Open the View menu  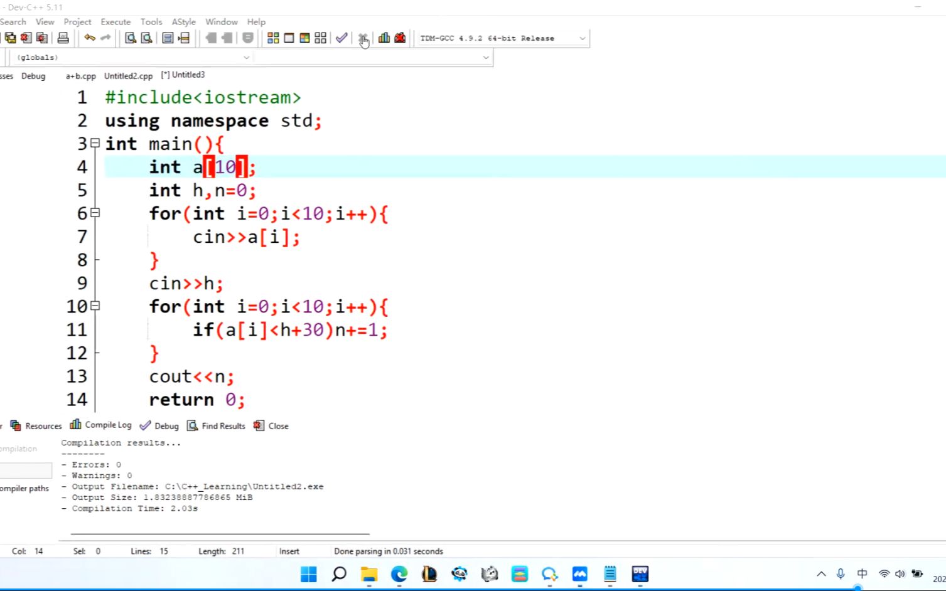tap(45, 22)
